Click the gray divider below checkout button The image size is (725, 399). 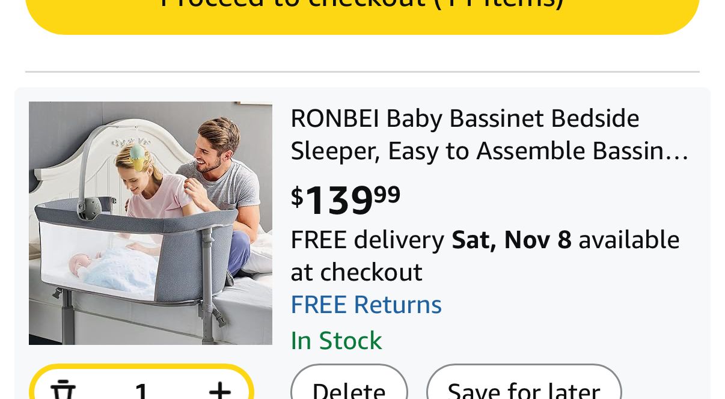click(362, 72)
